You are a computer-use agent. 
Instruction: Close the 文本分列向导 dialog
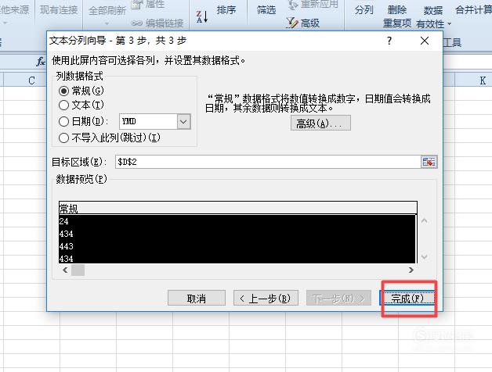coord(425,41)
